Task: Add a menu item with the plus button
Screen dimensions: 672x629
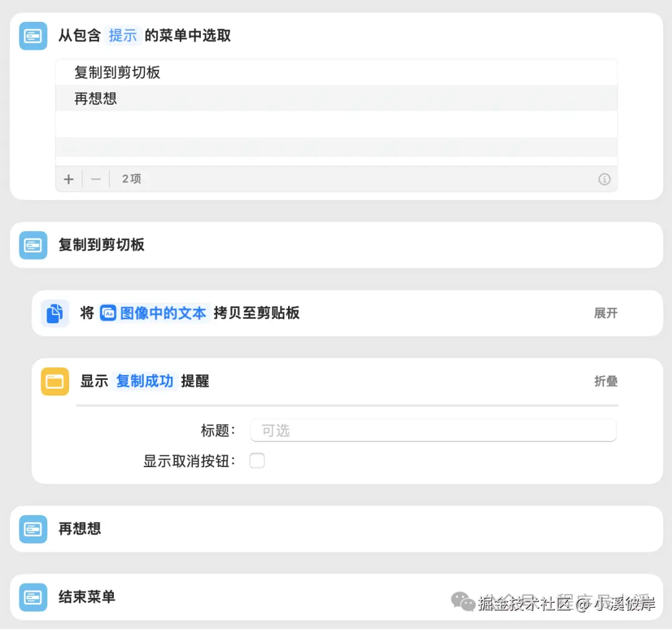Action: click(68, 179)
